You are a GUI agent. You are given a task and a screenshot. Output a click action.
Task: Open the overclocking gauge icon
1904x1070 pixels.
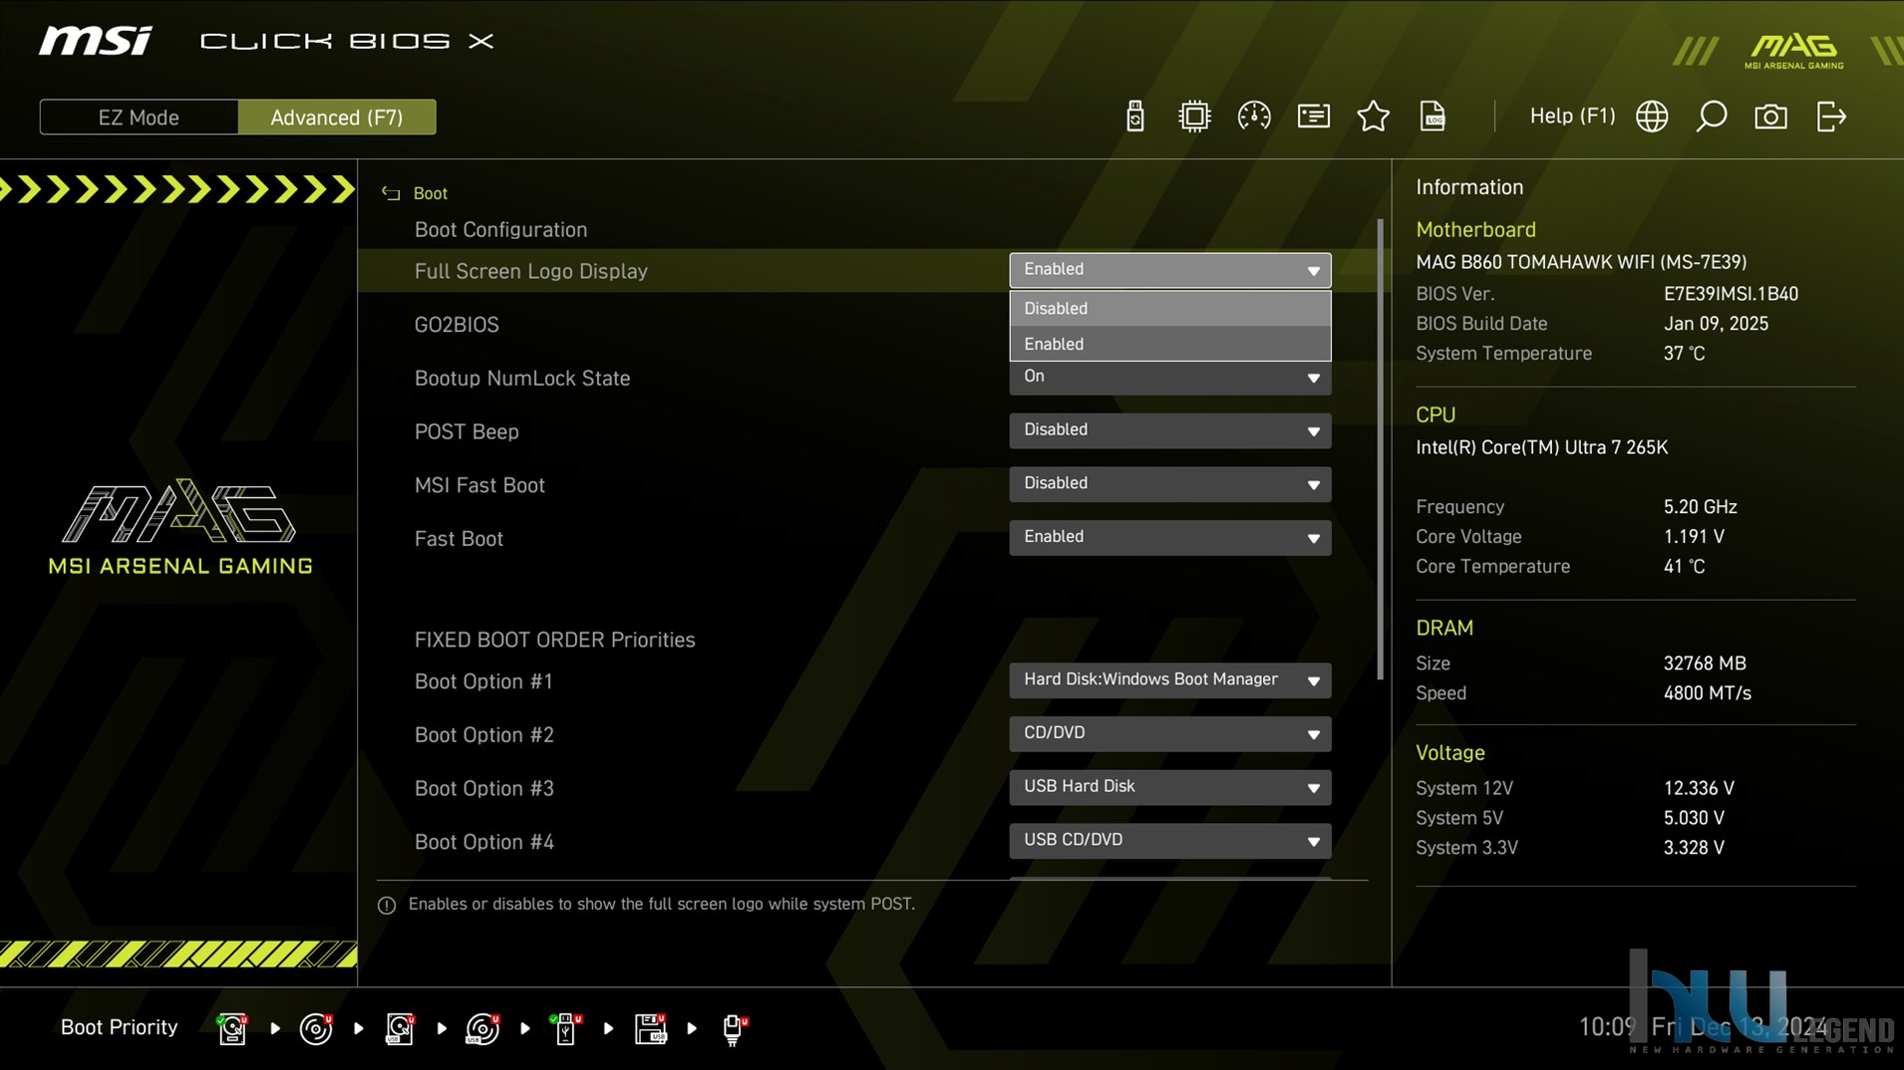[x=1253, y=117]
